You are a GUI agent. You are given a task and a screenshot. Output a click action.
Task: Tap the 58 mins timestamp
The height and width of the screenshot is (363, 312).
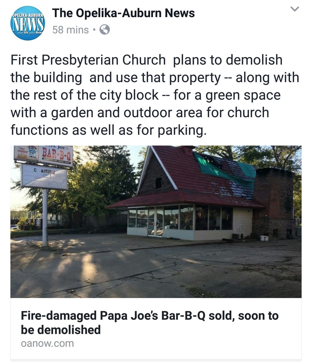(70, 30)
